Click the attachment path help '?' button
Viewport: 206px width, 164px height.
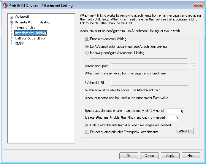(193, 66)
